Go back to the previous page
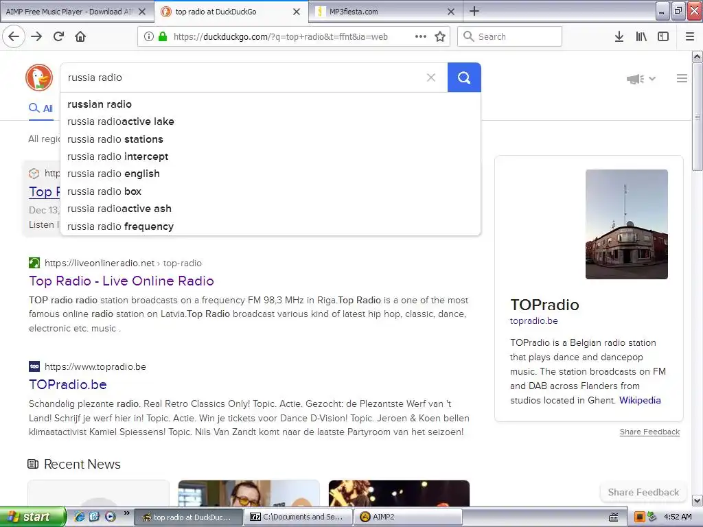Image resolution: width=703 pixels, height=527 pixels. click(14, 37)
